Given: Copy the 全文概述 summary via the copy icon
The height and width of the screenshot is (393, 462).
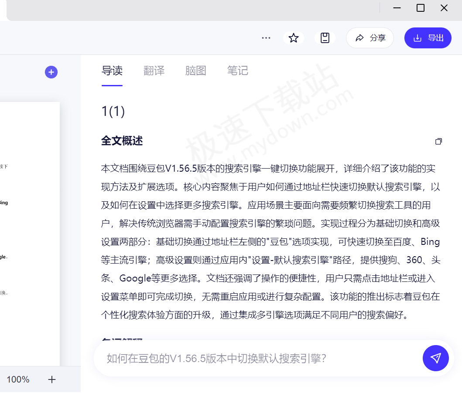Looking at the screenshot, I should click(x=438, y=141).
